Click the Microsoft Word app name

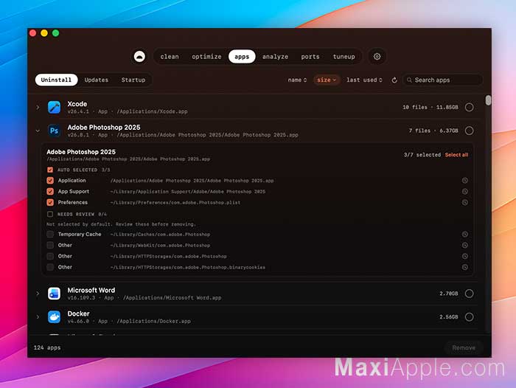point(91,290)
